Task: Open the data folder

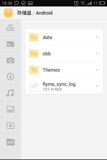Action: (64, 37)
